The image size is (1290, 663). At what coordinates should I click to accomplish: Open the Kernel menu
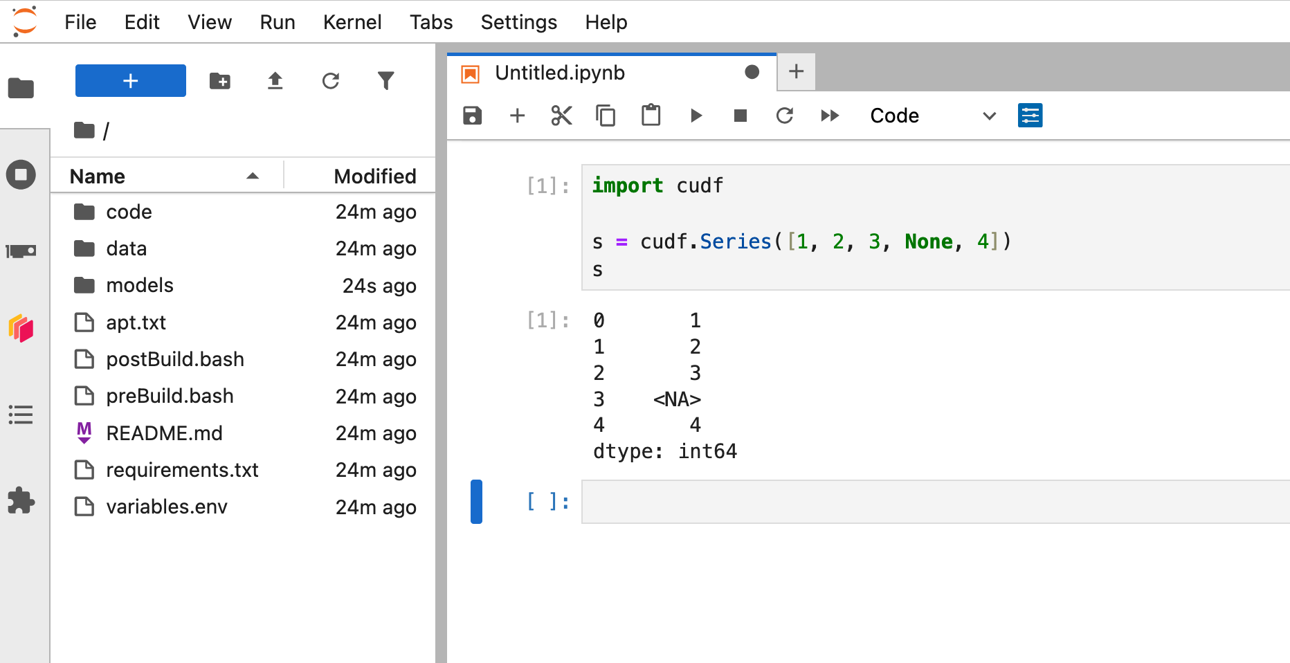(x=352, y=21)
